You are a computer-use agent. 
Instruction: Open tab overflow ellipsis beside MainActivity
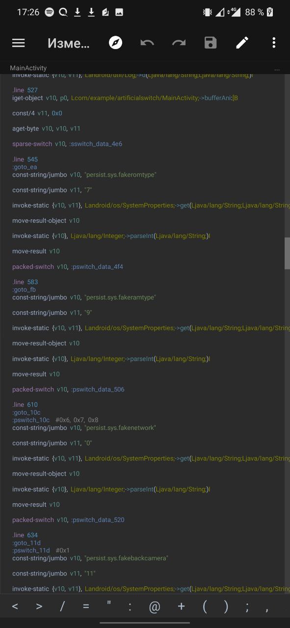(x=277, y=70)
